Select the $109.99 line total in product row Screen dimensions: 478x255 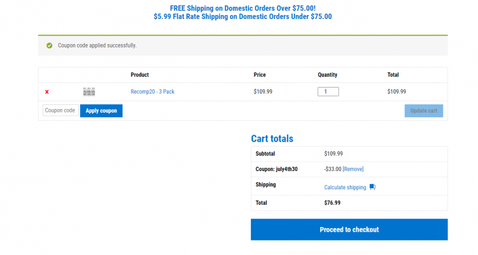click(397, 92)
